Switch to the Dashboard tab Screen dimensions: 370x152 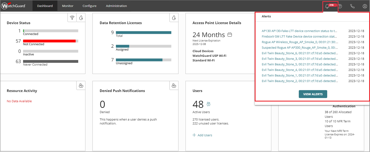45,6
